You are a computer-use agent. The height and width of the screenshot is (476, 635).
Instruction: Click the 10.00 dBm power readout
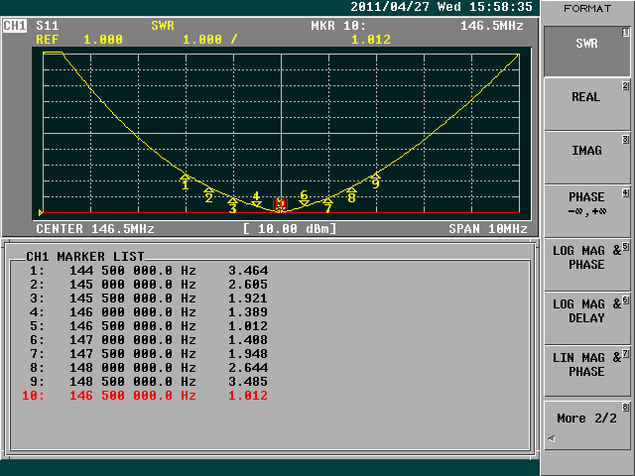(290, 229)
